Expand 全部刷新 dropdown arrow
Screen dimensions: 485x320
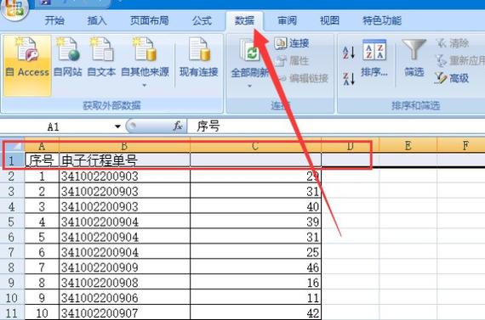coord(249,86)
